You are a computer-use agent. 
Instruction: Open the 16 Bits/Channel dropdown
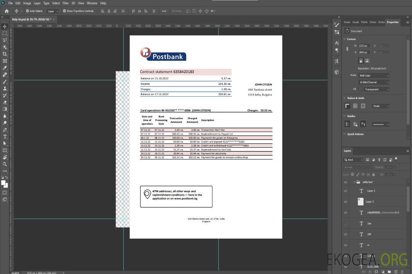(373, 82)
